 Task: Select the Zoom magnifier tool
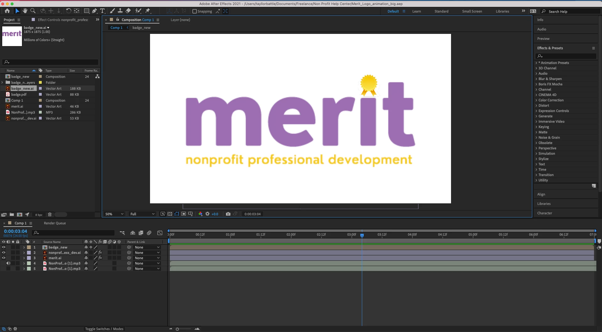point(33,11)
